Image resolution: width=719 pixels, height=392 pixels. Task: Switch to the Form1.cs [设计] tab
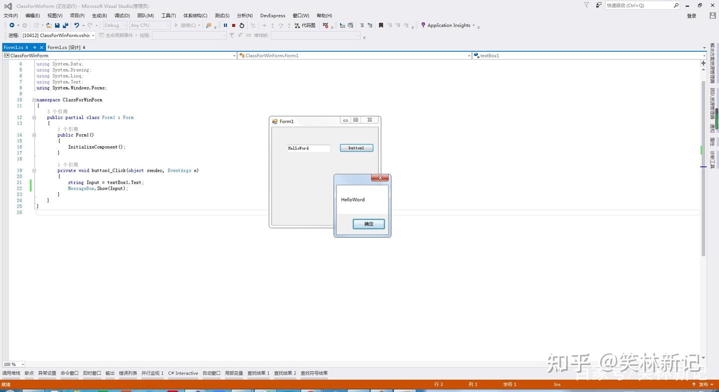64,47
